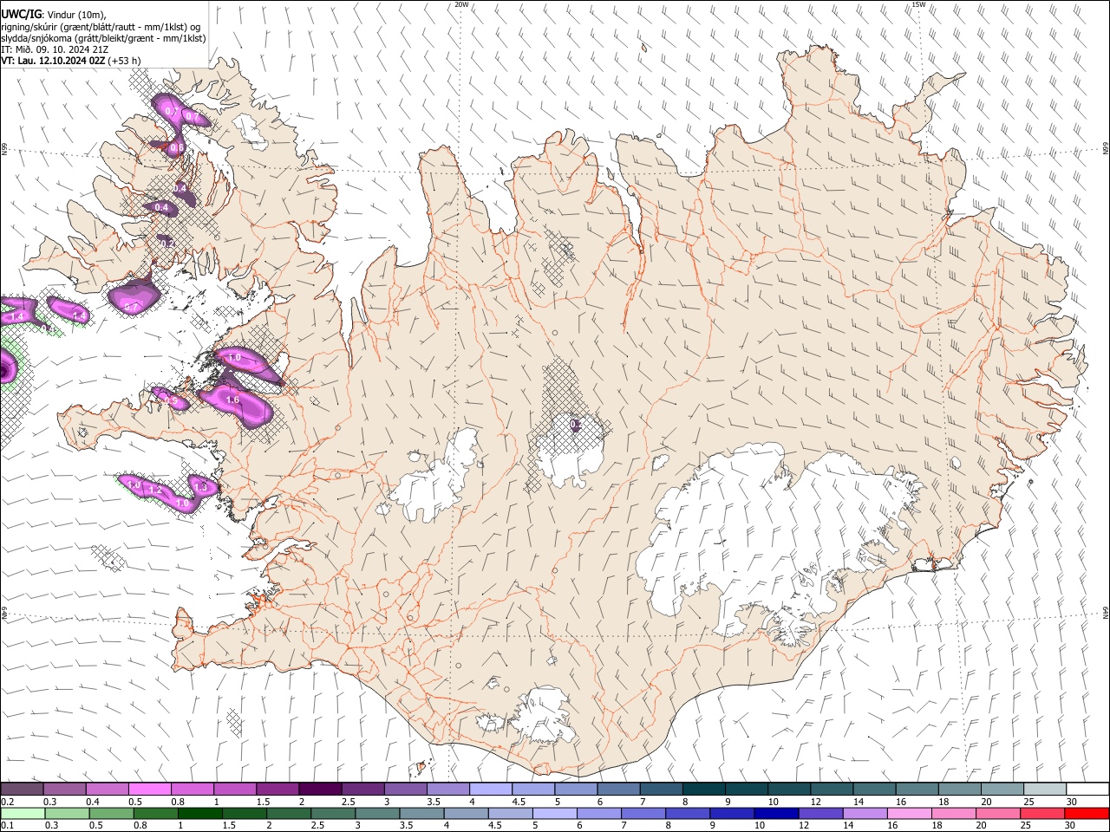This screenshot has width=1110, height=832.
Task: Pick the rain legend swatch starting at 0.5
Action: coord(112,813)
